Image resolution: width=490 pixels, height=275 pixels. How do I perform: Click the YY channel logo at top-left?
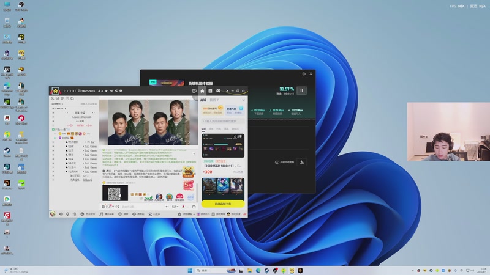(55, 90)
